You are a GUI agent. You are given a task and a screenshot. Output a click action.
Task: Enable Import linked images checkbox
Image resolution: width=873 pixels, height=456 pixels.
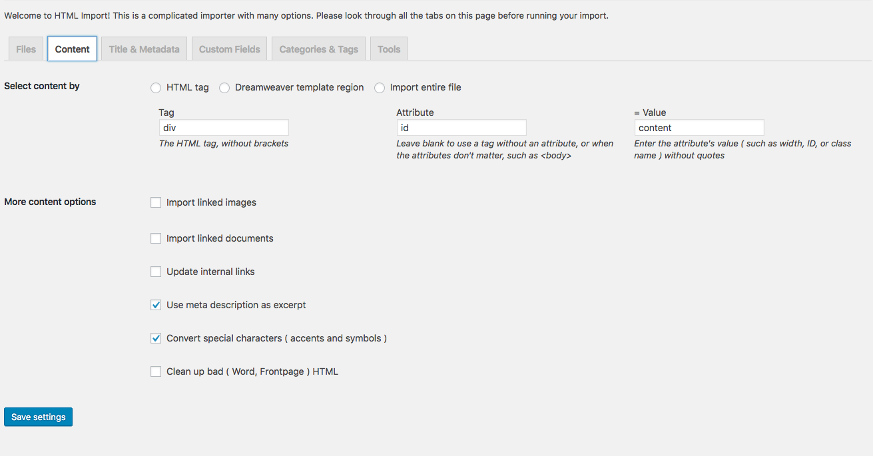coord(156,202)
